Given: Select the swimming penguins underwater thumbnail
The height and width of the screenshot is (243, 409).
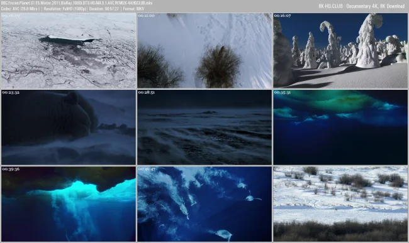Looking at the screenshot, I should pos(204,204).
